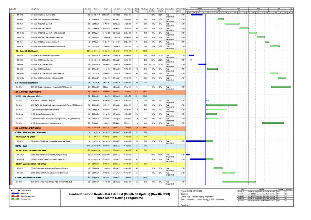
Task: Collapse the S8 - Span 8C-8D (Stage 3) group
Action: coord(27,51)
